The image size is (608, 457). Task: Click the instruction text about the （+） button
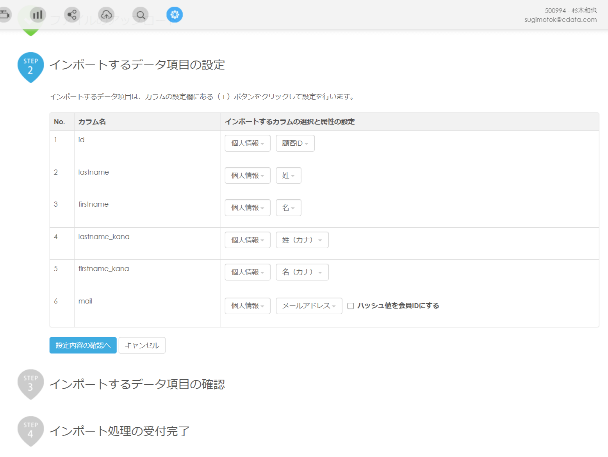point(203,97)
